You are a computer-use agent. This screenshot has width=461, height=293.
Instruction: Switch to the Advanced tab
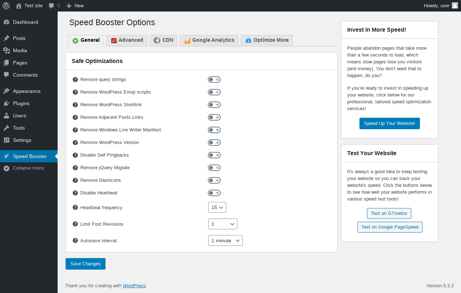[127, 40]
